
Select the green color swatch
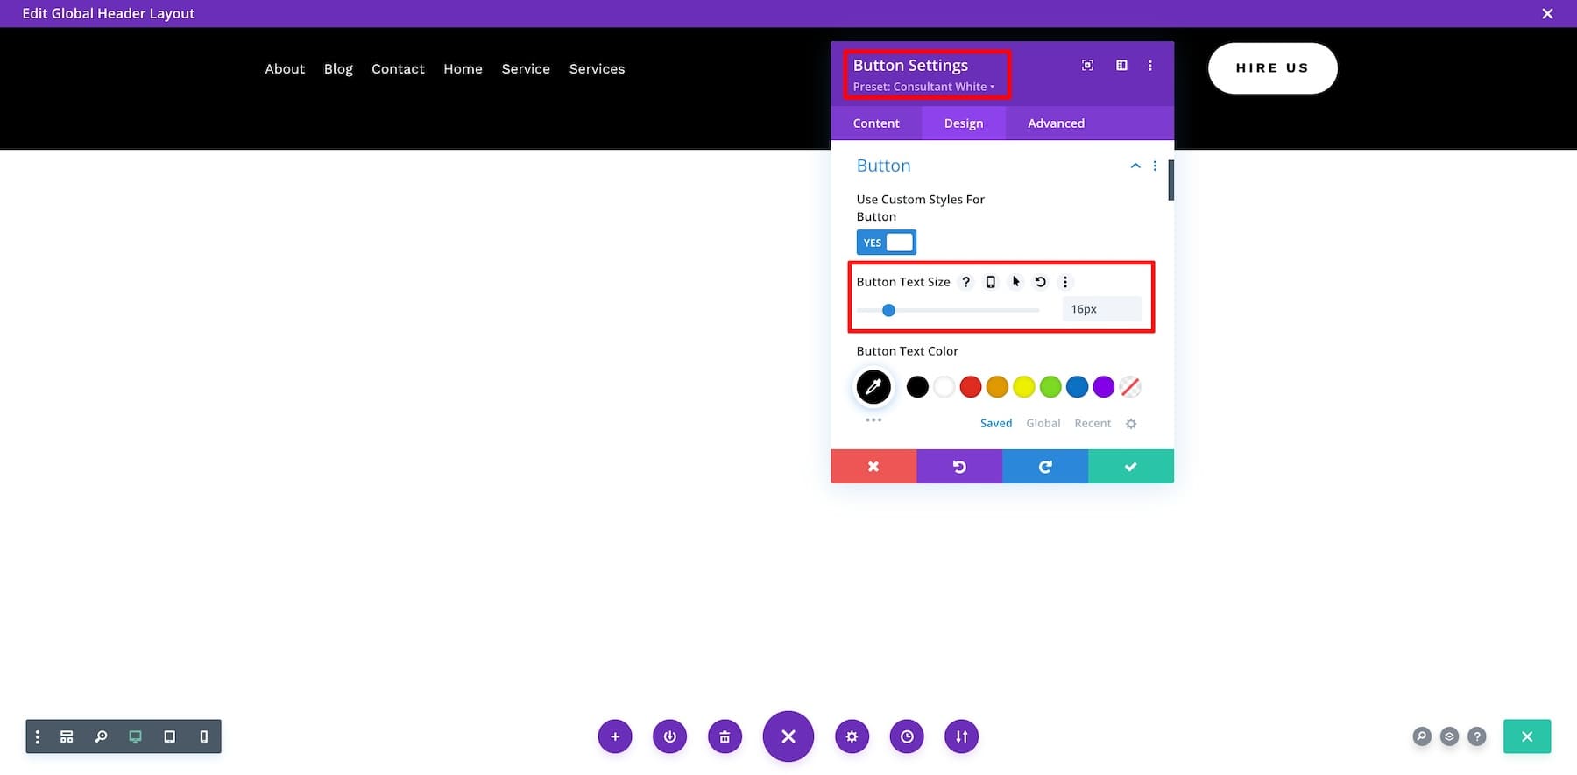pyautogui.click(x=1050, y=386)
